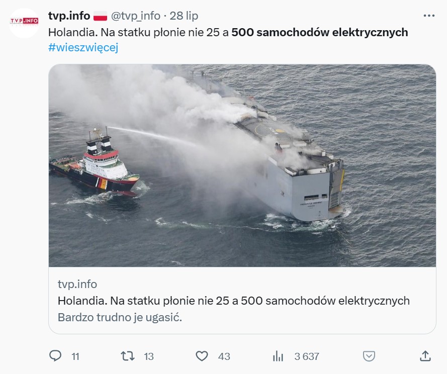Screen dimensions: 447x374
Task: View tweet analytics bar chart icon
Action: click(278, 356)
